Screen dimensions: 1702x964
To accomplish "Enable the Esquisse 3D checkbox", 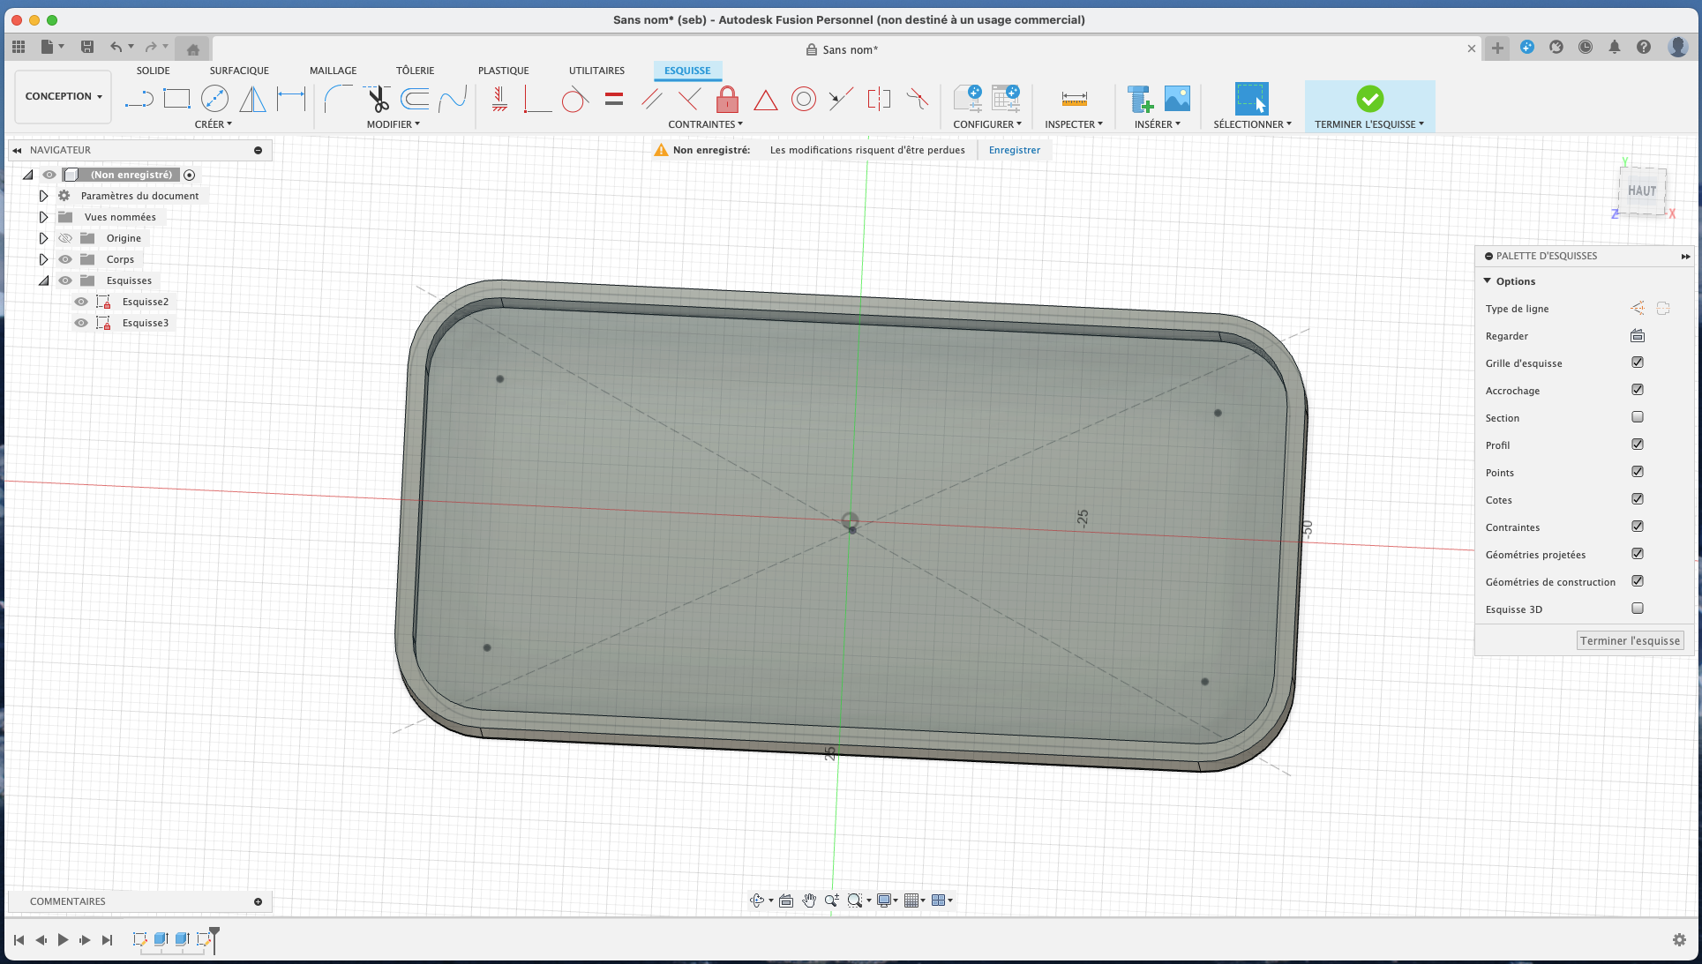I will [x=1638, y=609].
